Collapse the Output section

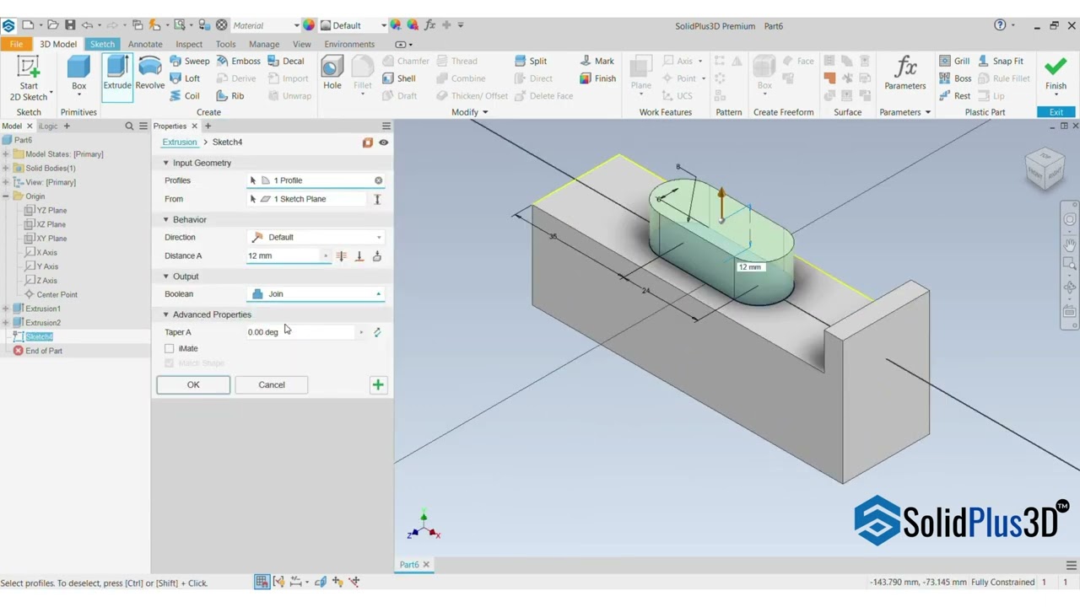point(166,277)
